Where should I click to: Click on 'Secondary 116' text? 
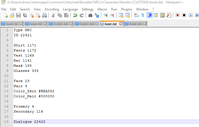28,111
